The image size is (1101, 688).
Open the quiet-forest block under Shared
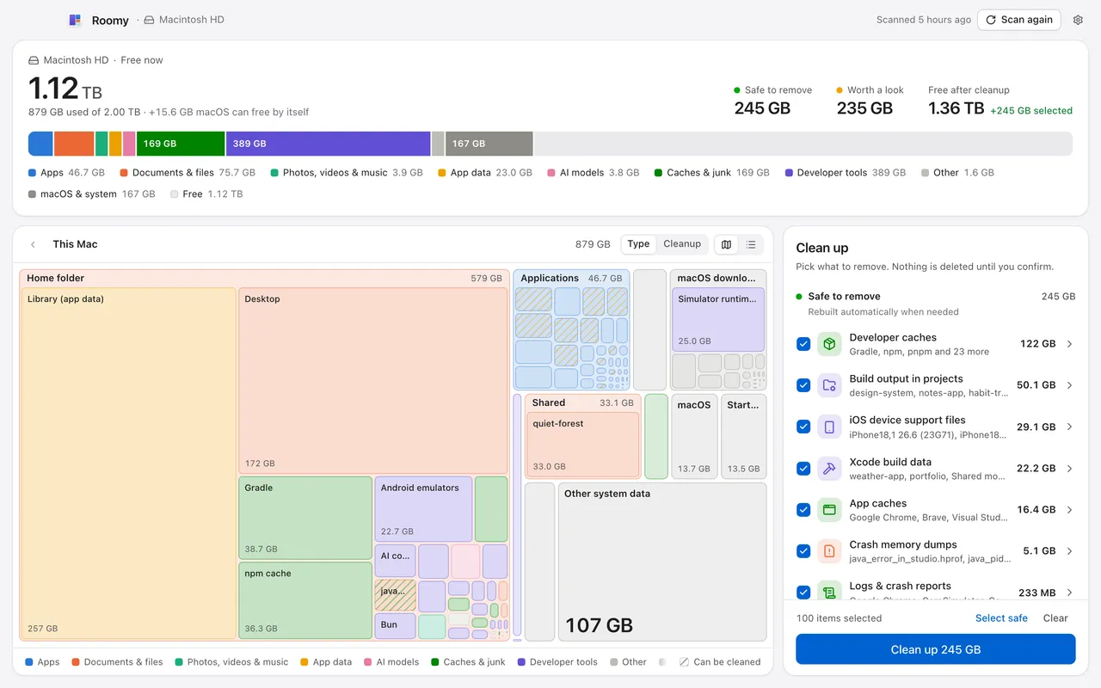pyautogui.click(x=582, y=445)
